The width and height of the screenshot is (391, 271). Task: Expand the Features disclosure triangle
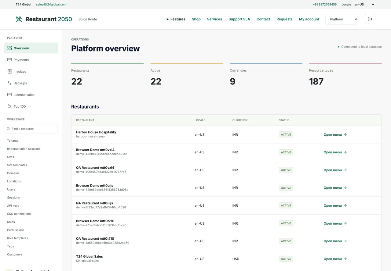[167, 19]
